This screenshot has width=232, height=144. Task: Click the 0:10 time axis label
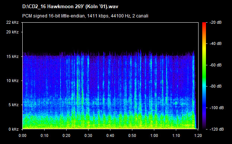(45, 135)
